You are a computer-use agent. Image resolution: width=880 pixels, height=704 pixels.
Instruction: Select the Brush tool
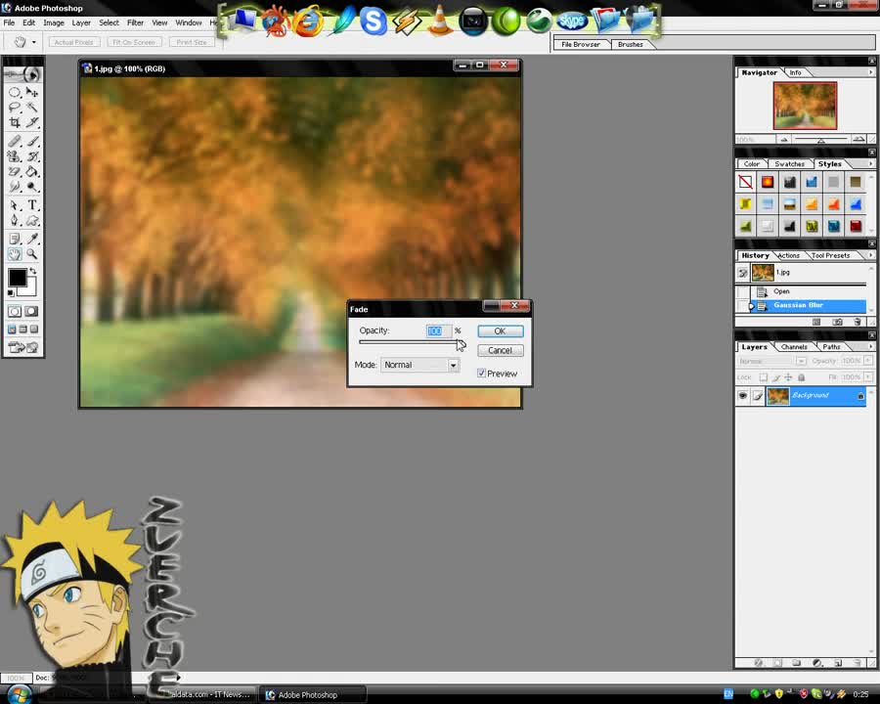tap(32, 141)
